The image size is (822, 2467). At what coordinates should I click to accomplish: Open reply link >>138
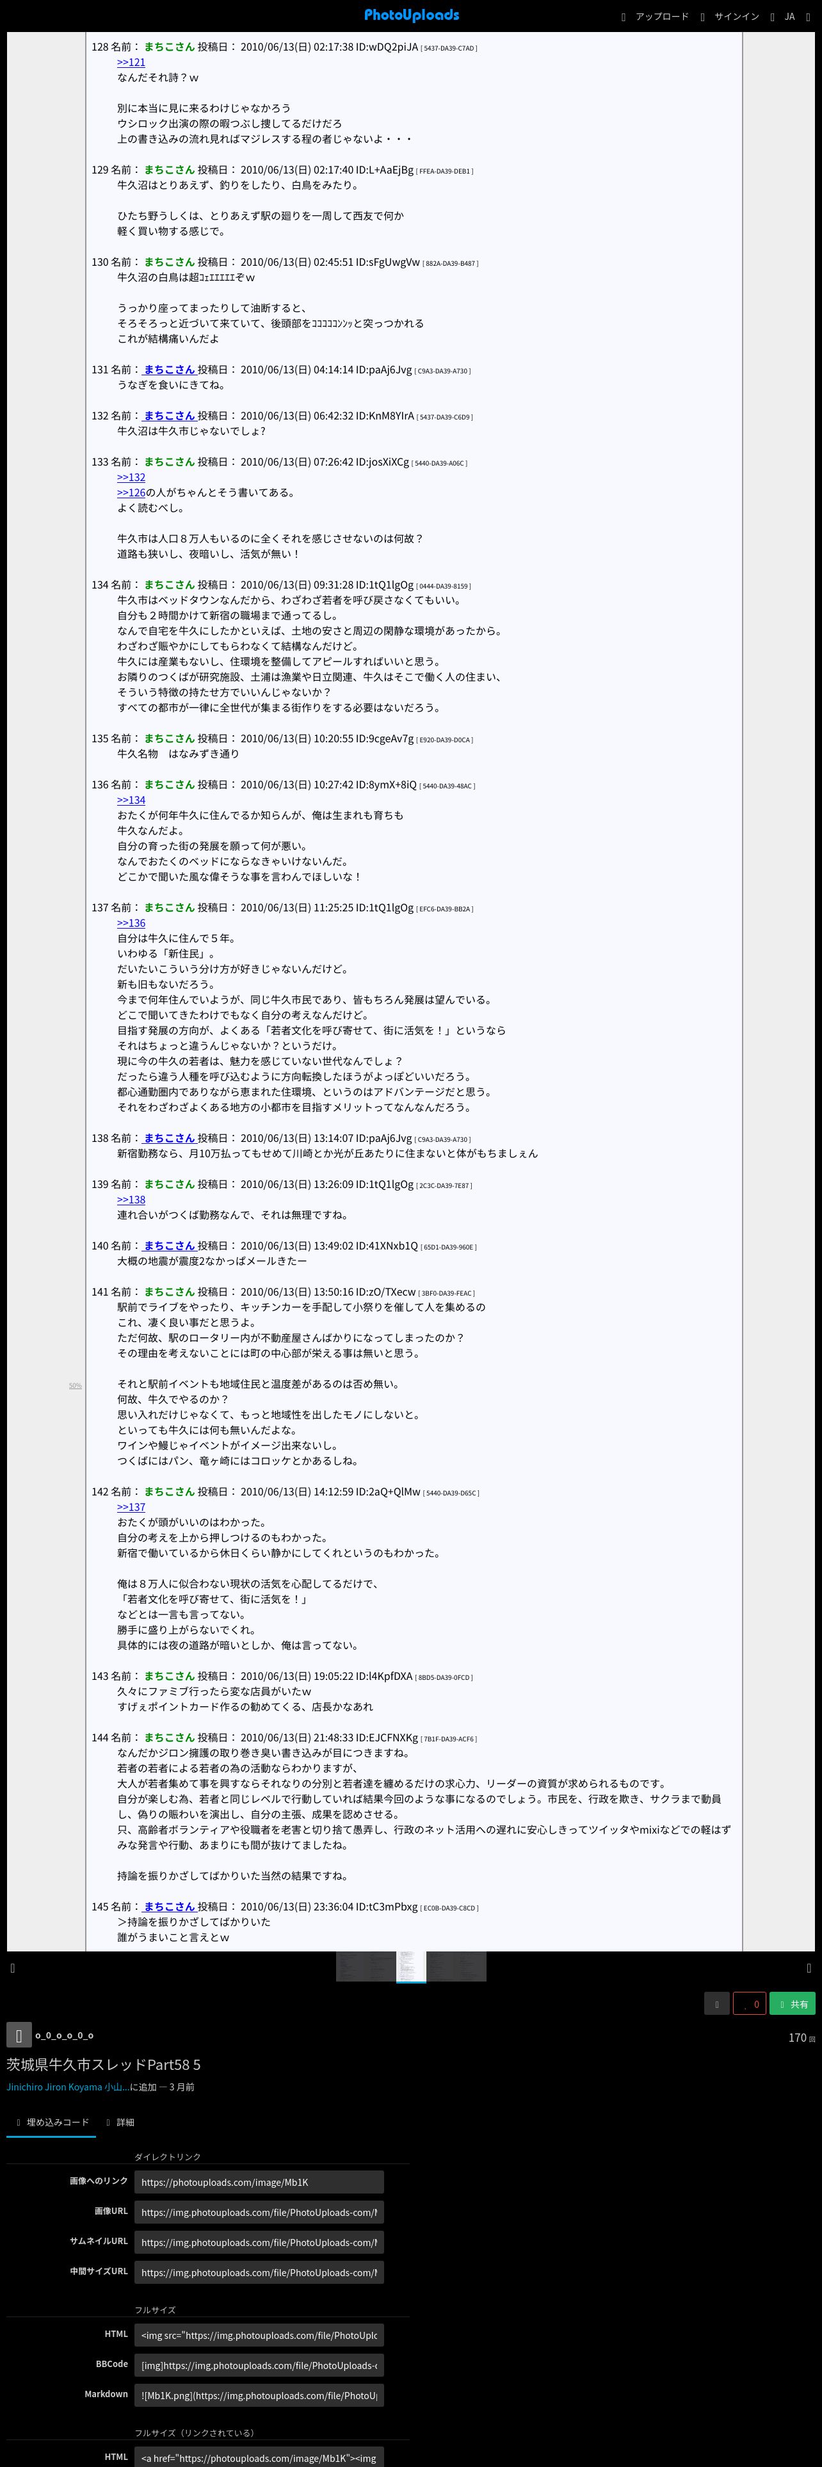coord(131,1200)
